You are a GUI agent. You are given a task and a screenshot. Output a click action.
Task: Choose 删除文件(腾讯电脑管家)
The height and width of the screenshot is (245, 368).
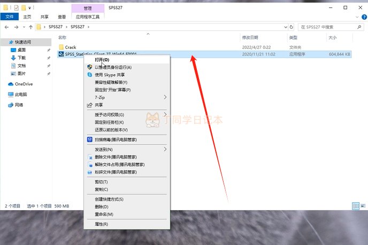127,157
